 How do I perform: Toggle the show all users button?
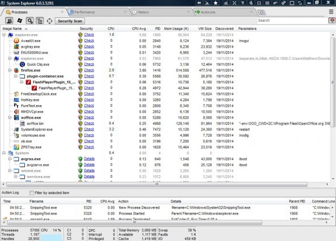coord(9,21)
